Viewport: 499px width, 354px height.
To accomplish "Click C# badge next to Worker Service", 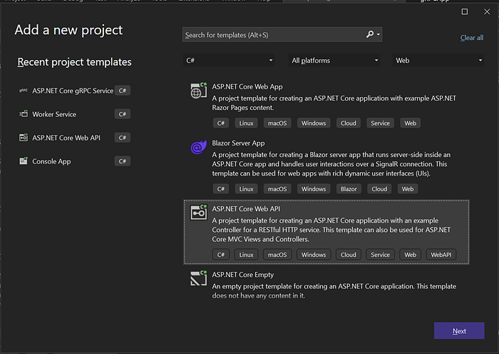I will (x=122, y=114).
